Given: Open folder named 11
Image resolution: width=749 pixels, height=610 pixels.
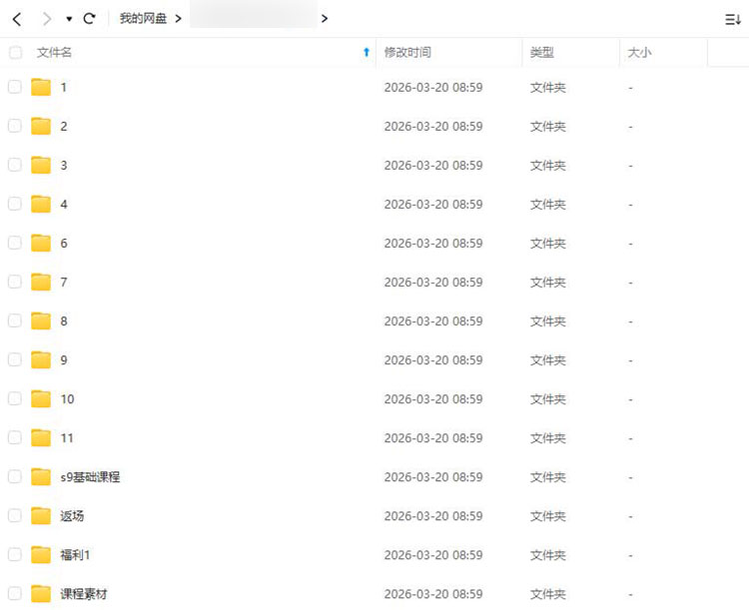Looking at the screenshot, I should point(67,438).
